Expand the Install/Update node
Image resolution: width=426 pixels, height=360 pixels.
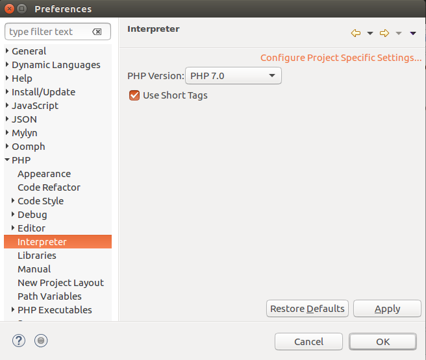point(7,91)
